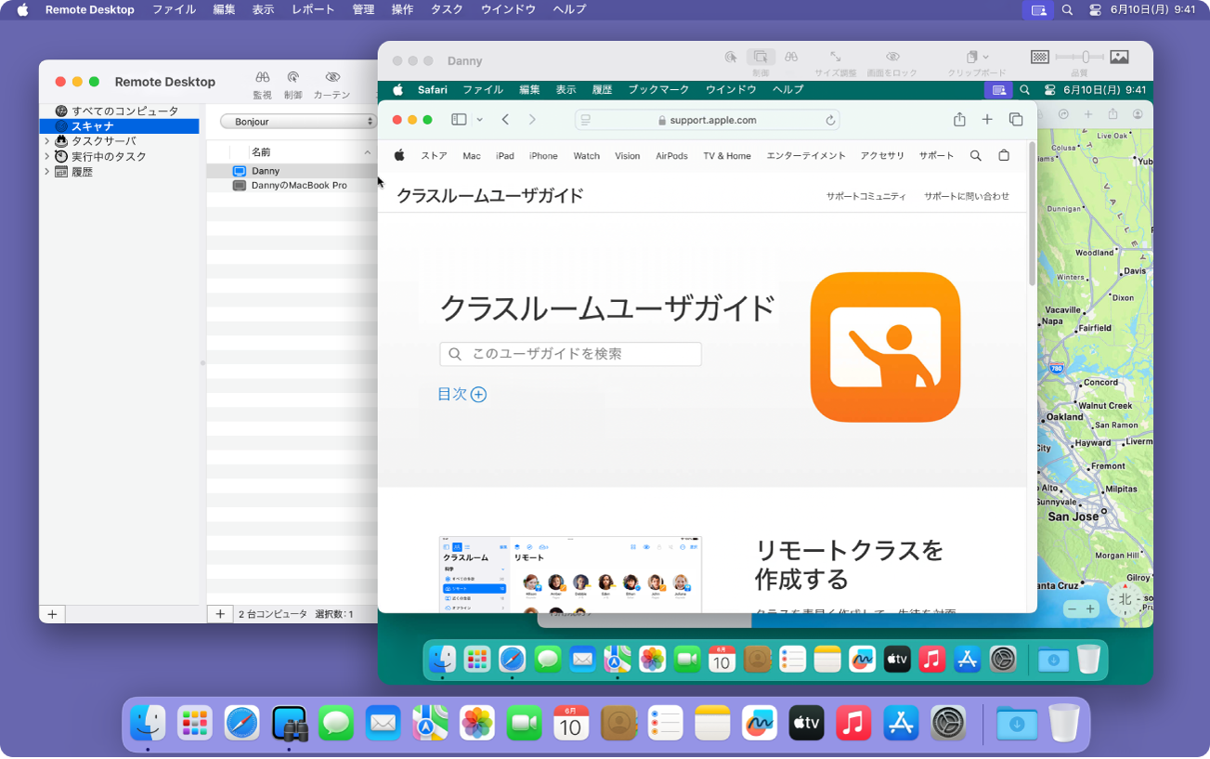
Task: Open the 管理 menu in the menu bar
Action: [x=362, y=10]
